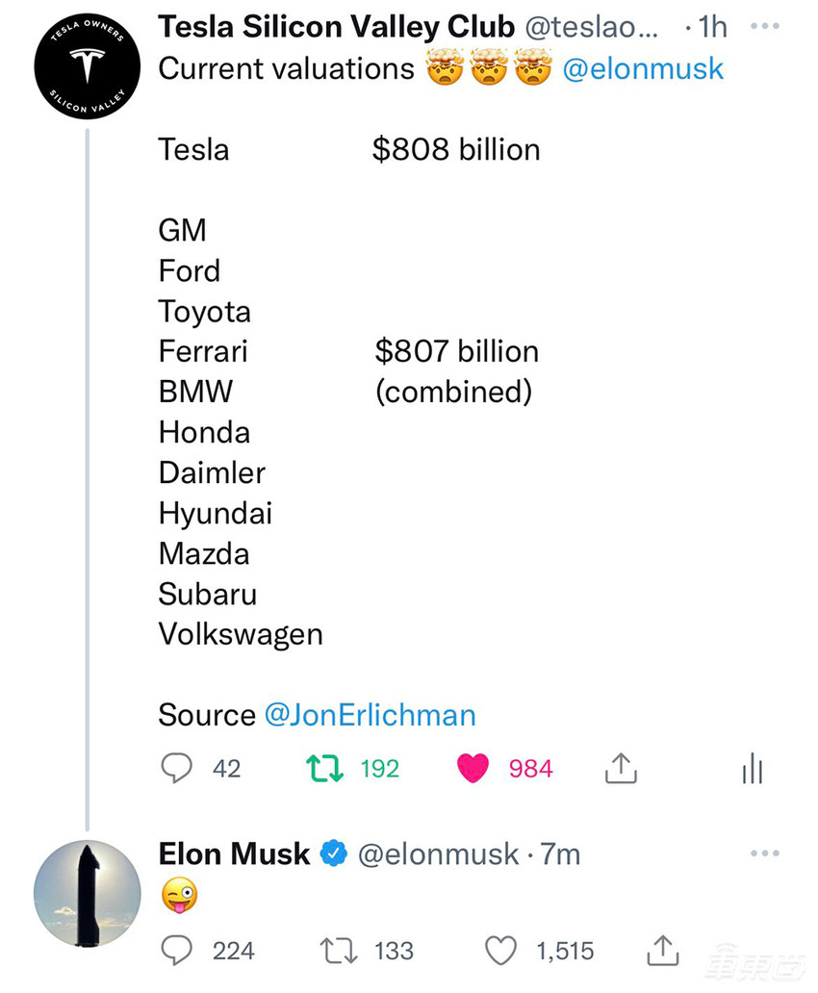Share the Tesla valuations tweet

click(x=621, y=768)
